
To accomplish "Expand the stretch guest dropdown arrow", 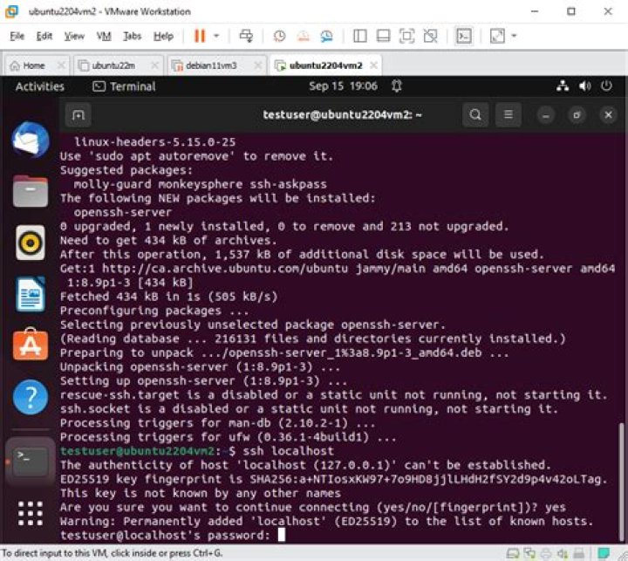I will coord(515,36).
